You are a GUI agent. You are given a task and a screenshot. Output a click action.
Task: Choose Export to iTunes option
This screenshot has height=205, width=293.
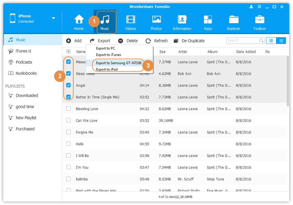point(108,55)
